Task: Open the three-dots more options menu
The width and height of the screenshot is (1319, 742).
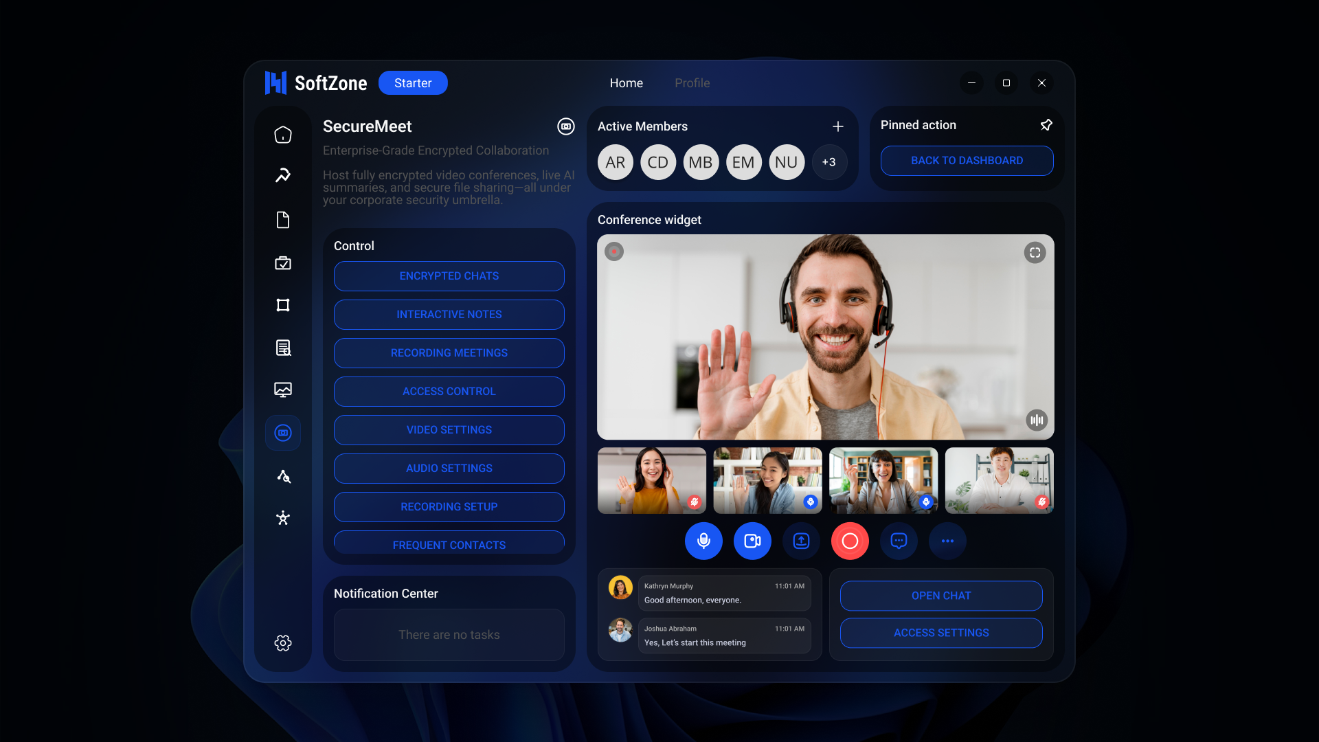Action: 947,541
